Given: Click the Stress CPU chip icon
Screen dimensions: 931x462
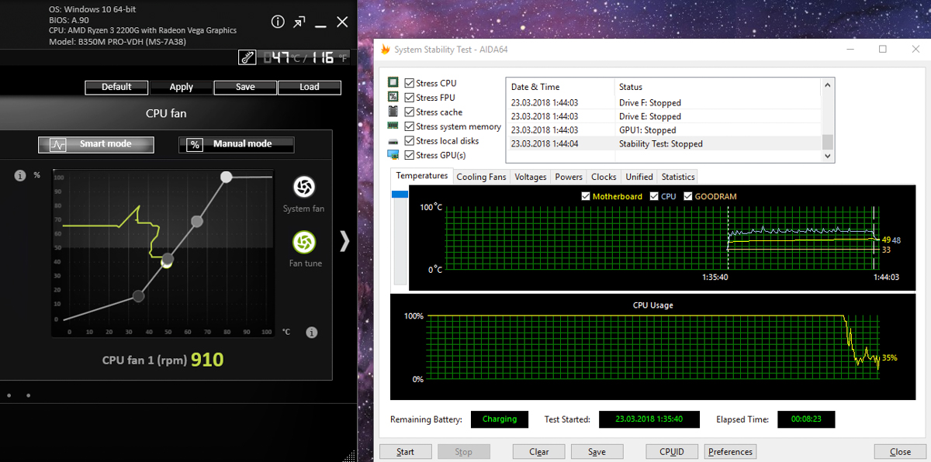Looking at the screenshot, I should [x=393, y=83].
